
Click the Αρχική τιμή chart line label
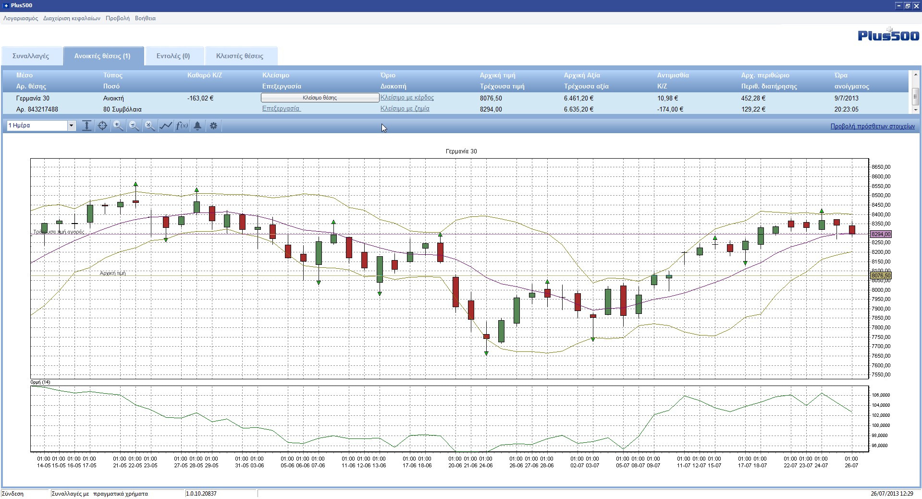[x=113, y=273]
